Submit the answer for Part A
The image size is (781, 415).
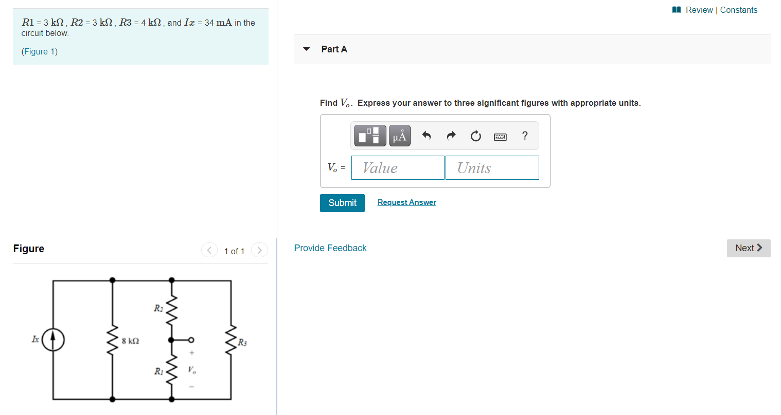point(342,203)
